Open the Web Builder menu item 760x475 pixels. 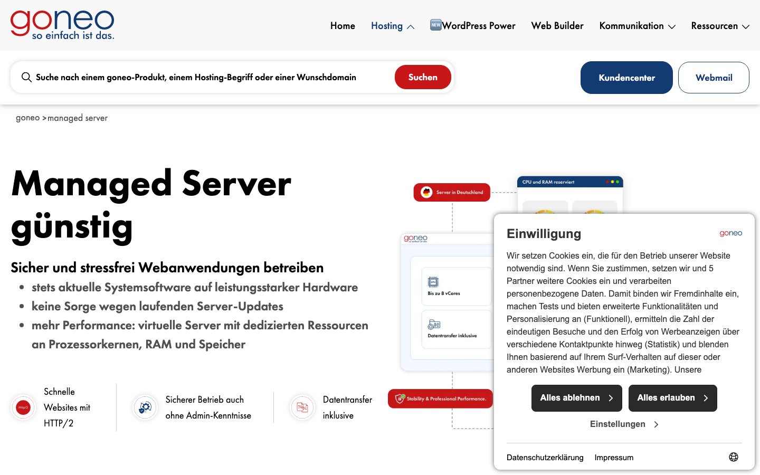pos(557,26)
